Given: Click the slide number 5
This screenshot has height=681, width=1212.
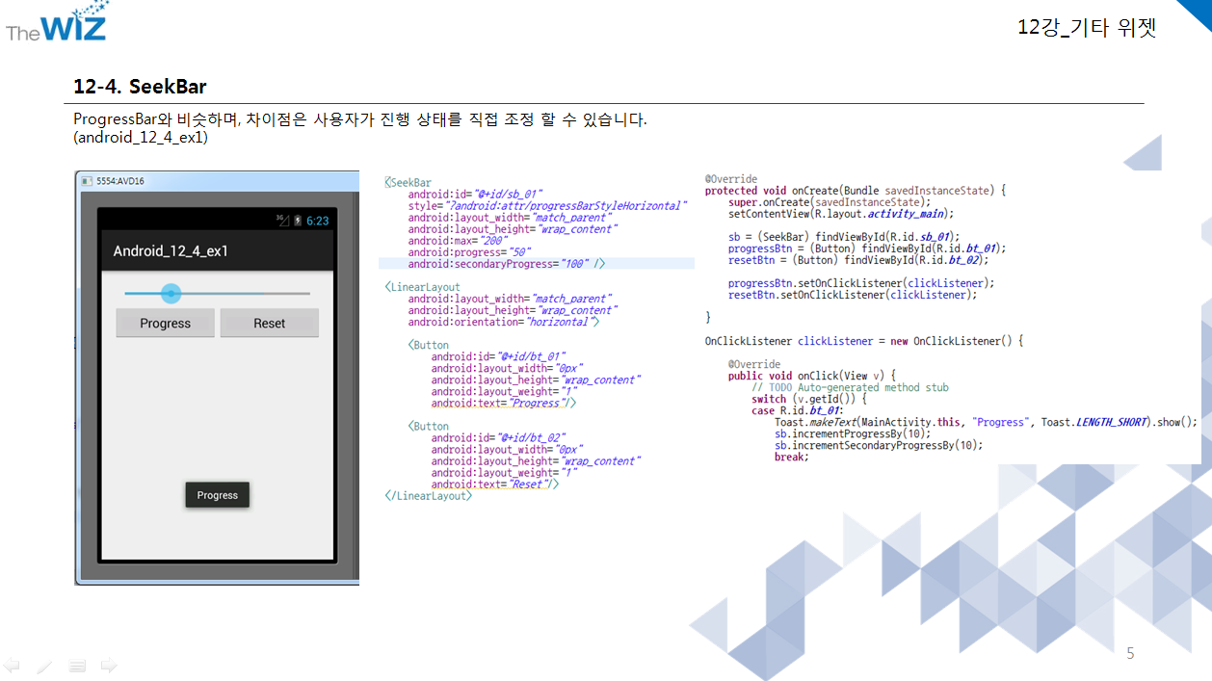Looking at the screenshot, I should pos(1131,654).
